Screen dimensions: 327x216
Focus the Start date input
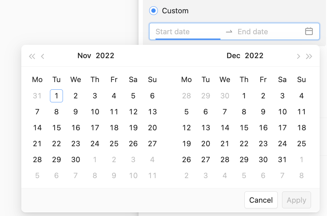click(x=186, y=32)
